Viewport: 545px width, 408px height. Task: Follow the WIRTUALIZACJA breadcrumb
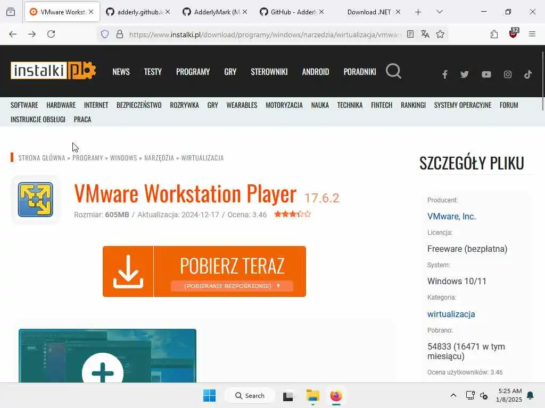202,158
